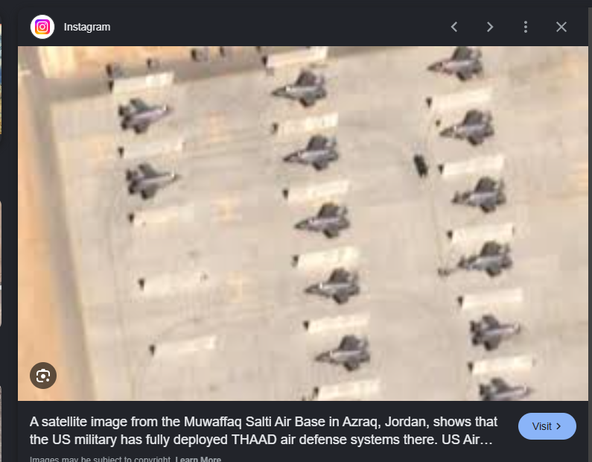This screenshot has height=462, width=592.
Task: Open the Learn More copyright link
Action: coord(198,459)
